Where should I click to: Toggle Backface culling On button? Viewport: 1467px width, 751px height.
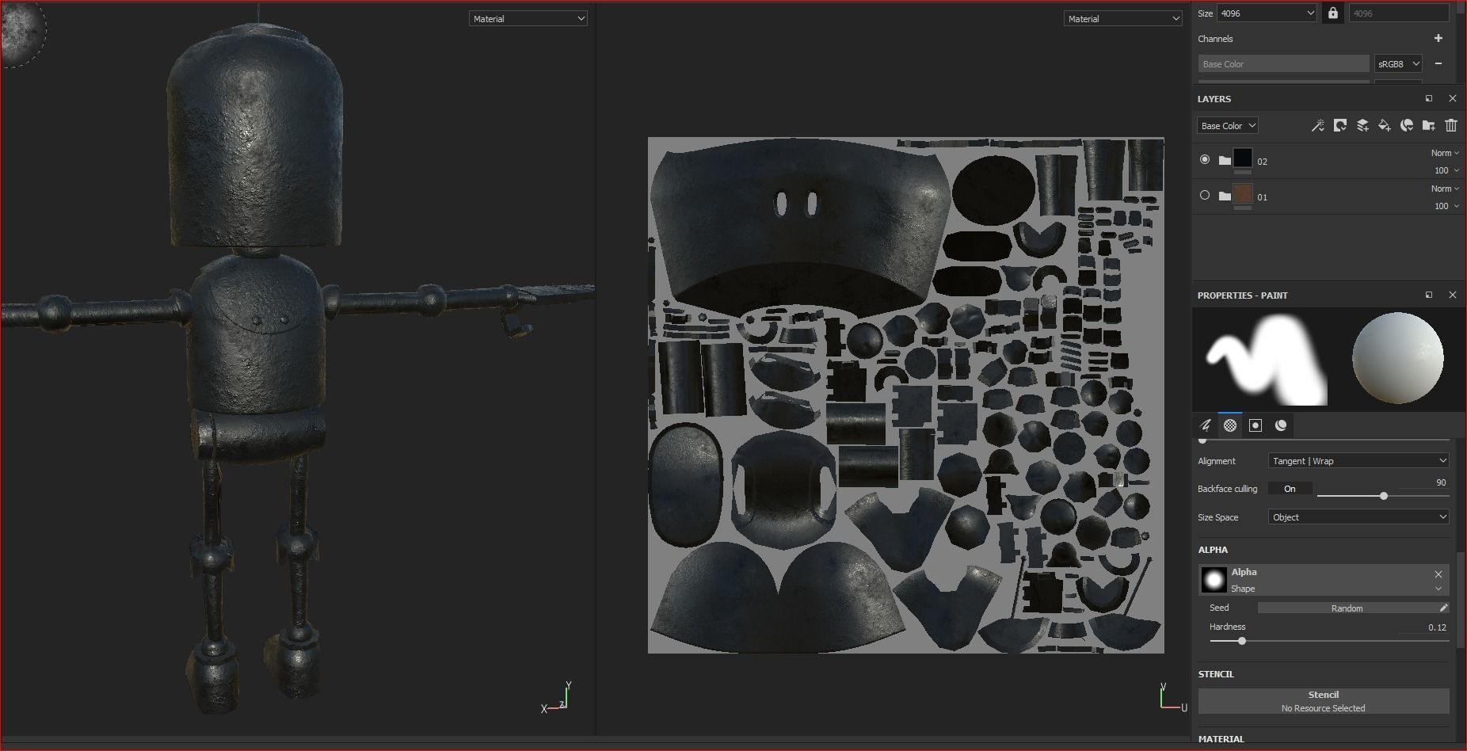1290,489
